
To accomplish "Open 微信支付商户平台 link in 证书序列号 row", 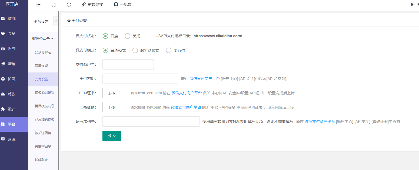I will 320,122.
